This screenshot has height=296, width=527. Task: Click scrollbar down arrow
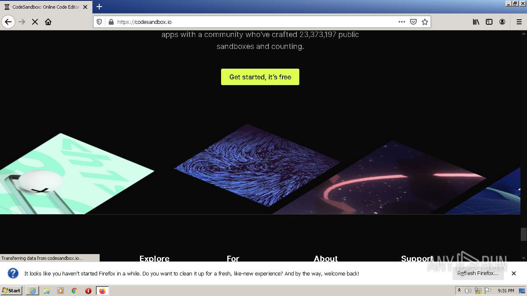click(x=524, y=258)
